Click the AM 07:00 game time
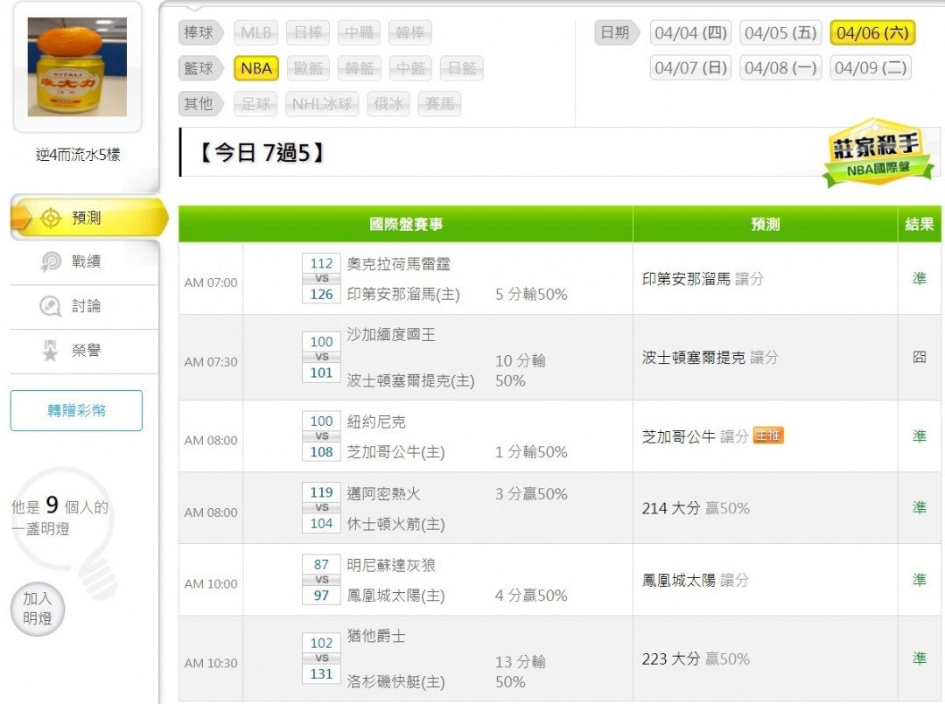The image size is (945, 704). coord(211,282)
